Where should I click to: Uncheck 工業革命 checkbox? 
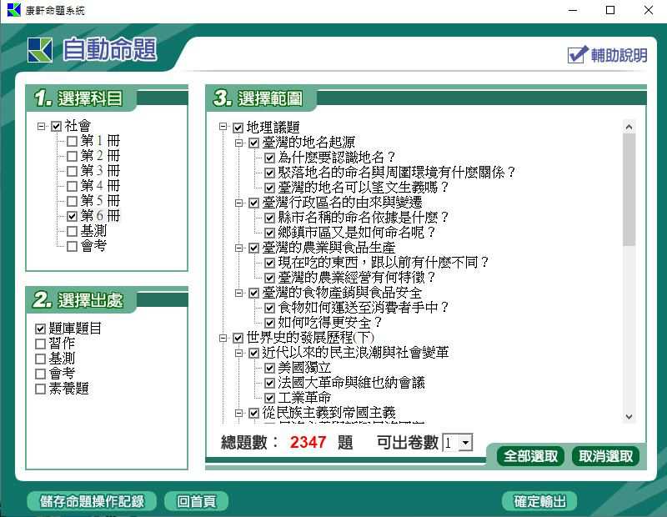click(x=269, y=399)
